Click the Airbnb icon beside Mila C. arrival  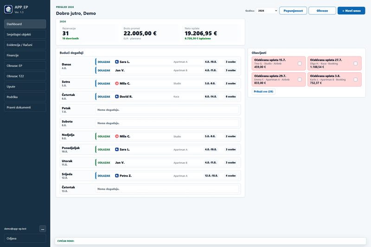pos(117,83)
